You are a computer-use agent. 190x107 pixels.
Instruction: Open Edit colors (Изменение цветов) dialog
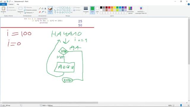point(130,10)
